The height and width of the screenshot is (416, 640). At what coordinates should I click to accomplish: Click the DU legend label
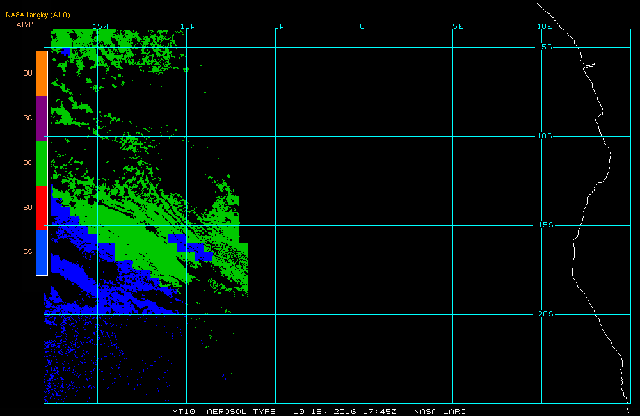pyautogui.click(x=28, y=73)
